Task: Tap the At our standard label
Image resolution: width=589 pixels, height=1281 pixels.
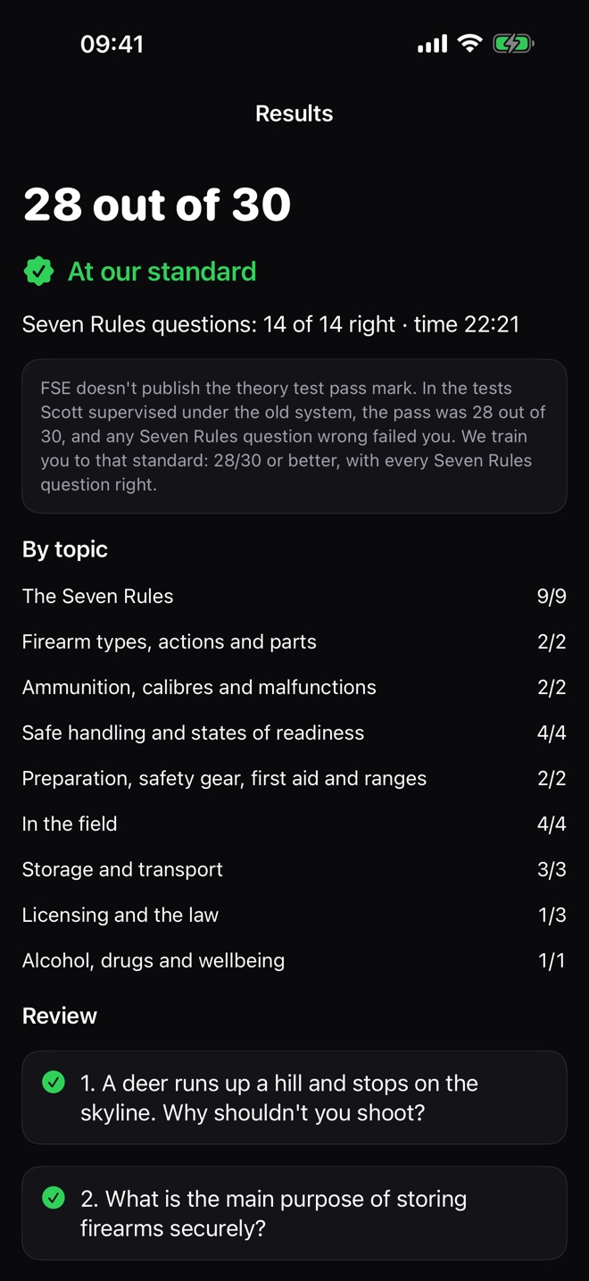Action: click(162, 272)
